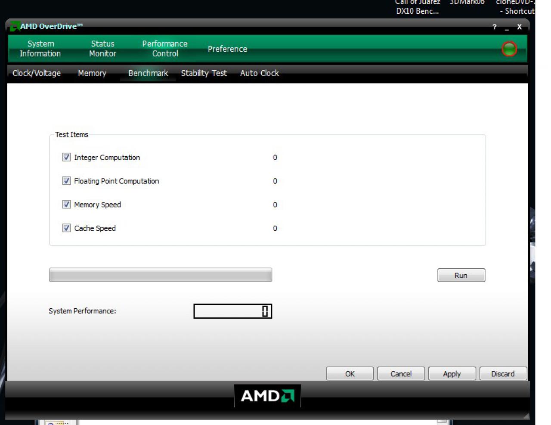Click the Cache Speed score value
The image size is (551, 425).
pyautogui.click(x=275, y=229)
